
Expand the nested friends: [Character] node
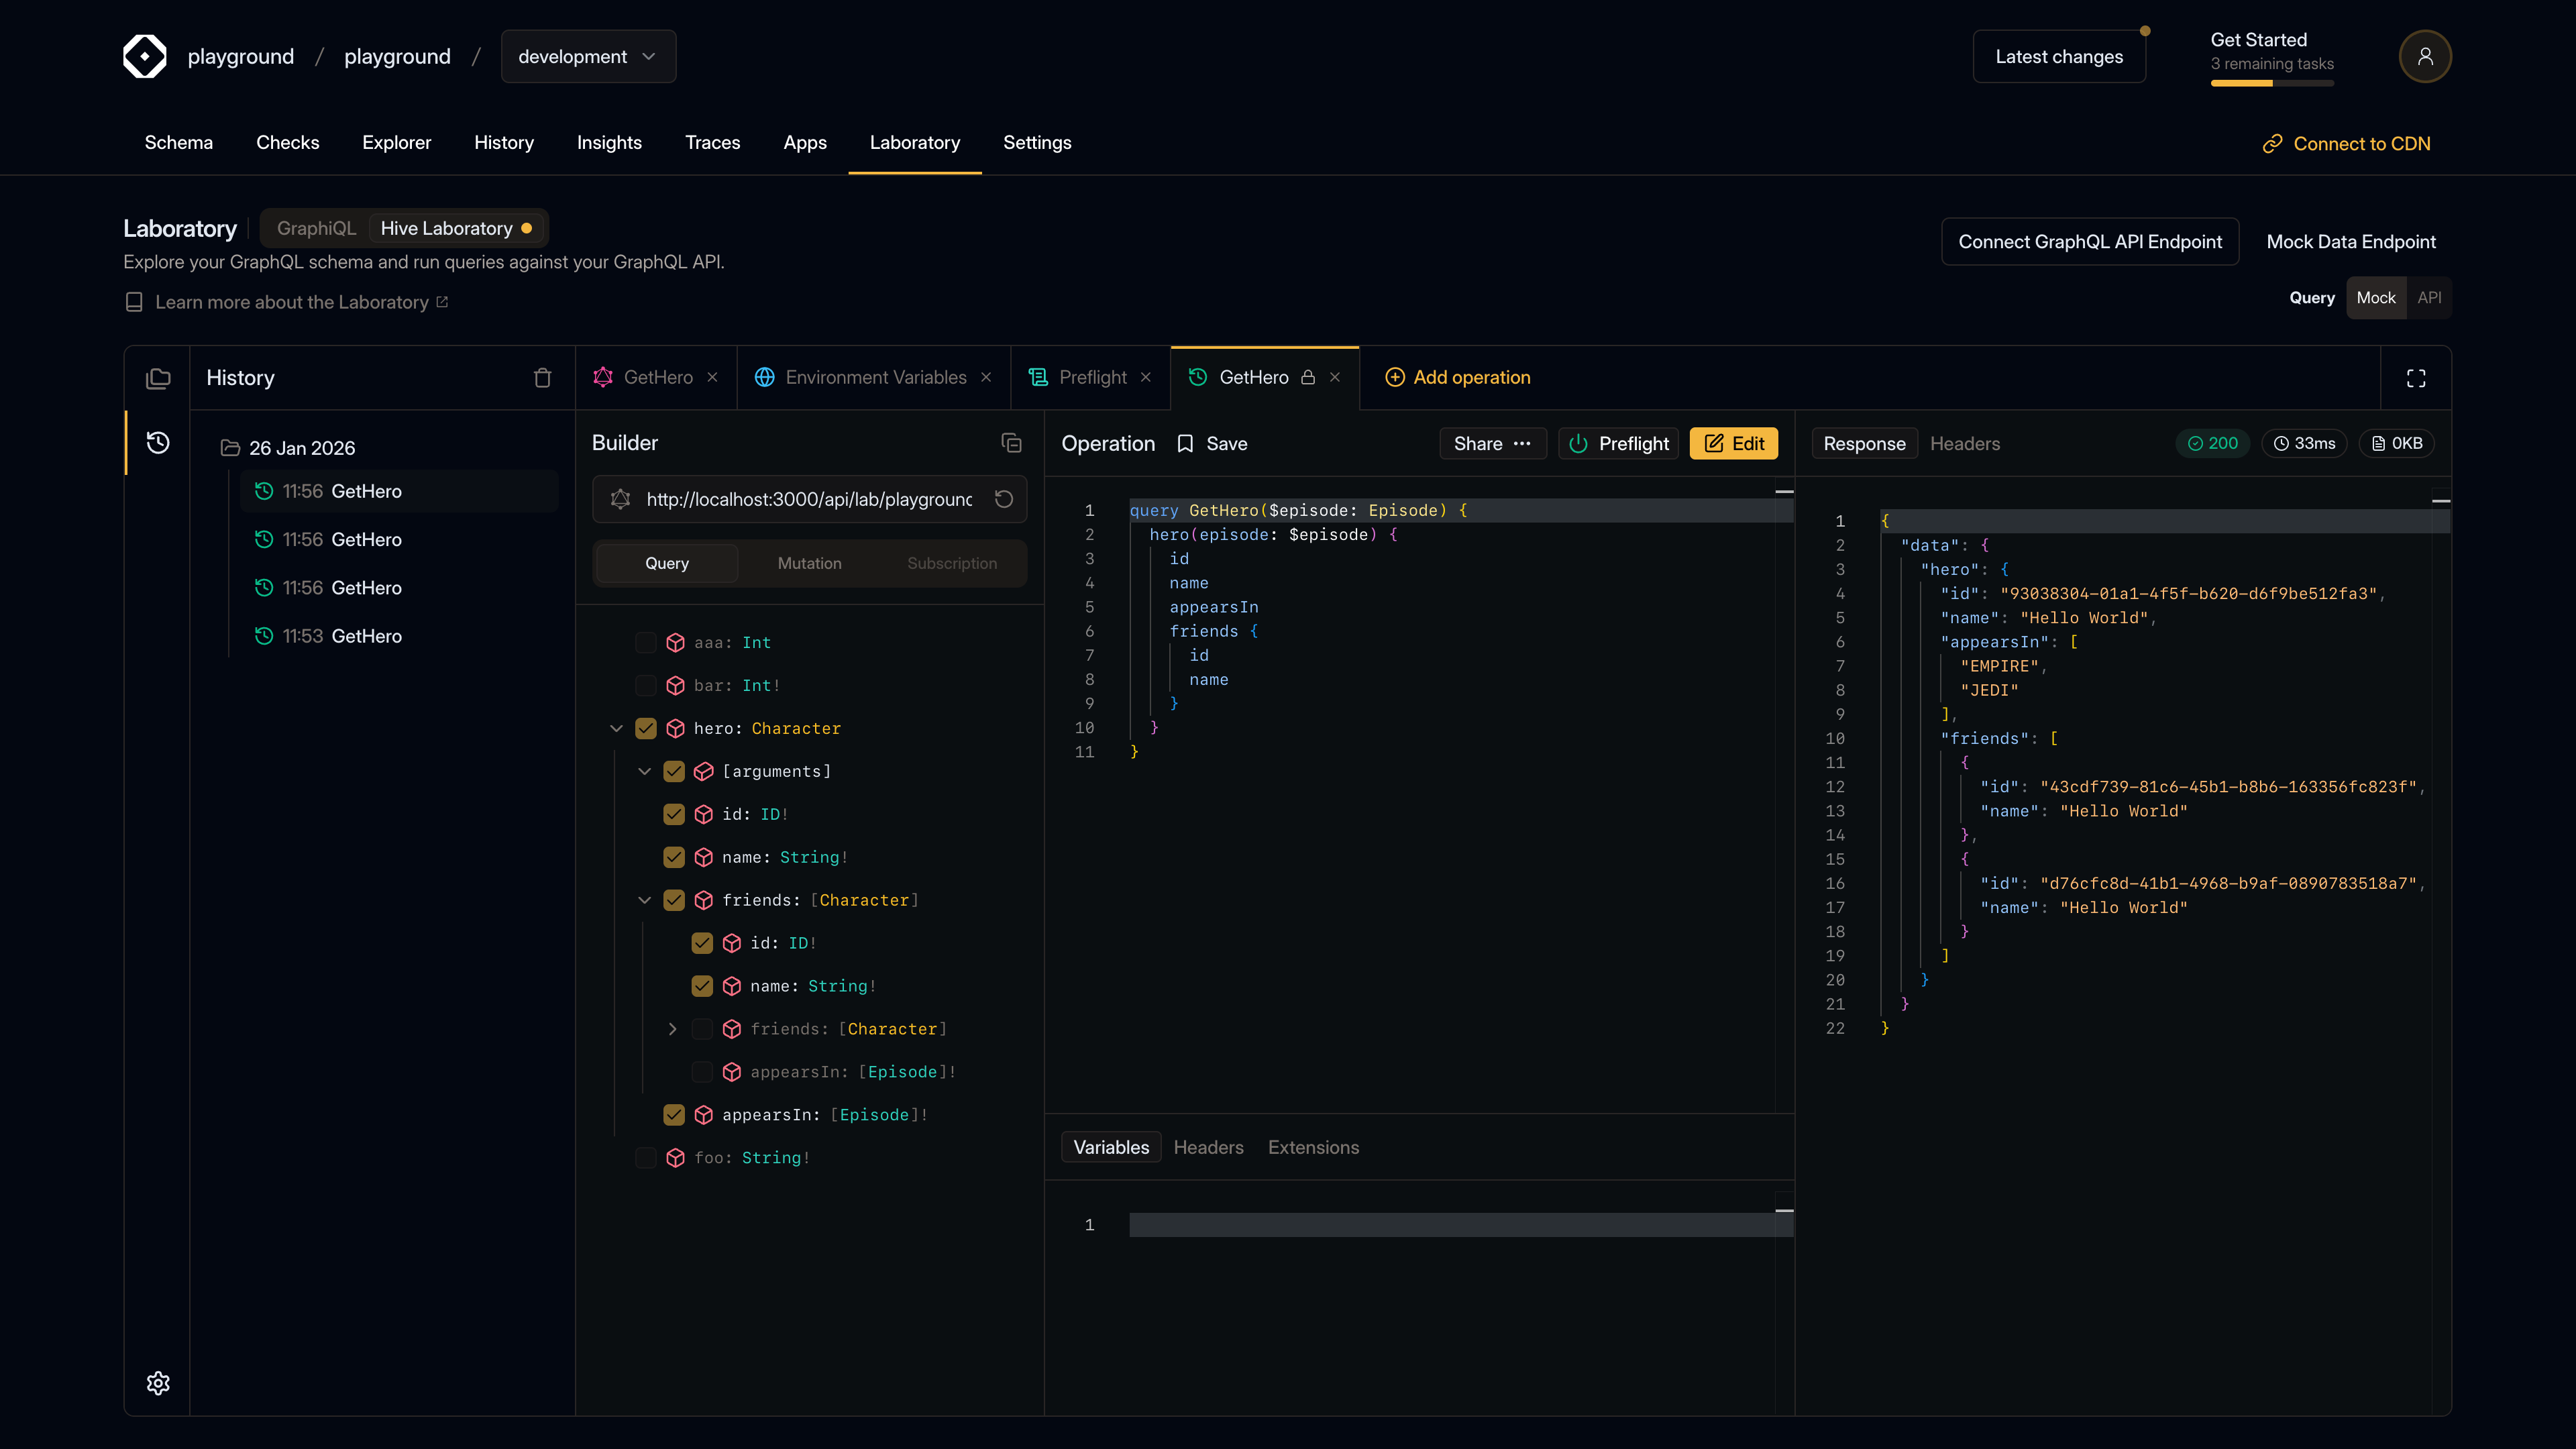point(673,1029)
